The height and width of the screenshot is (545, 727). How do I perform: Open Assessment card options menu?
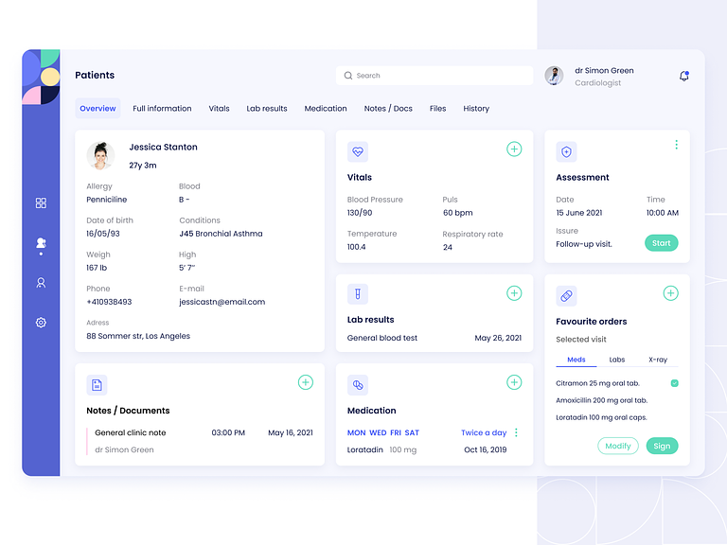[677, 145]
